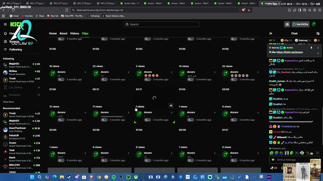
Task: Go to the channel Home tab
Action: coord(53,33)
